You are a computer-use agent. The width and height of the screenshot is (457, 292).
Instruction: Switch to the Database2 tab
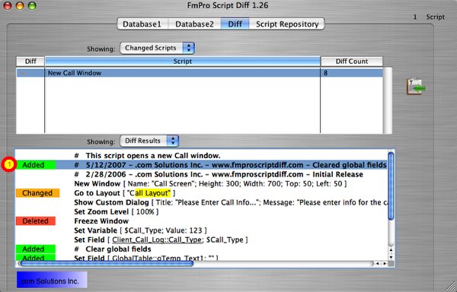[x=194, y=24]
